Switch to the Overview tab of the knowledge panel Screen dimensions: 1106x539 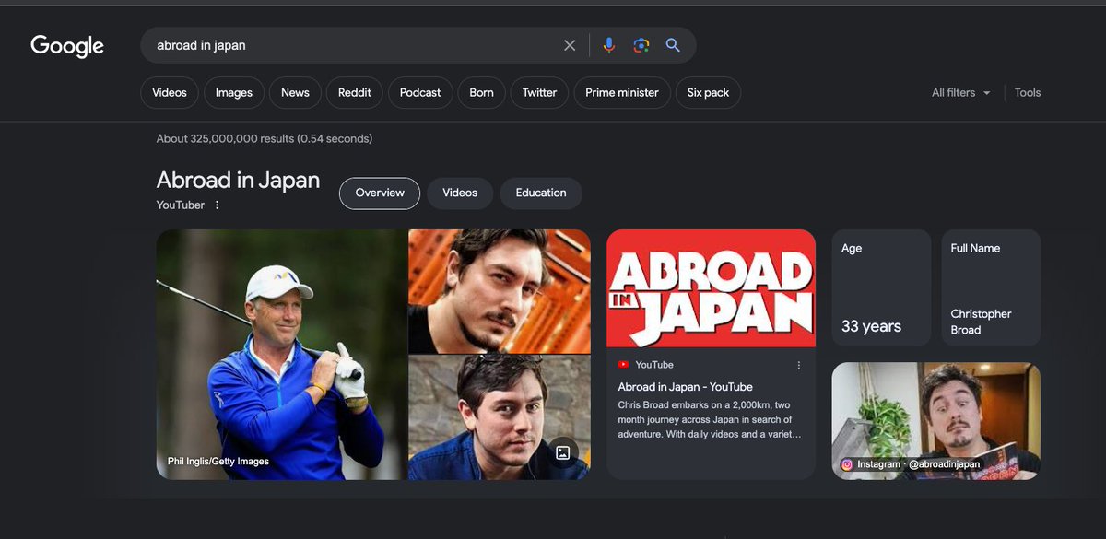(380, 193)
